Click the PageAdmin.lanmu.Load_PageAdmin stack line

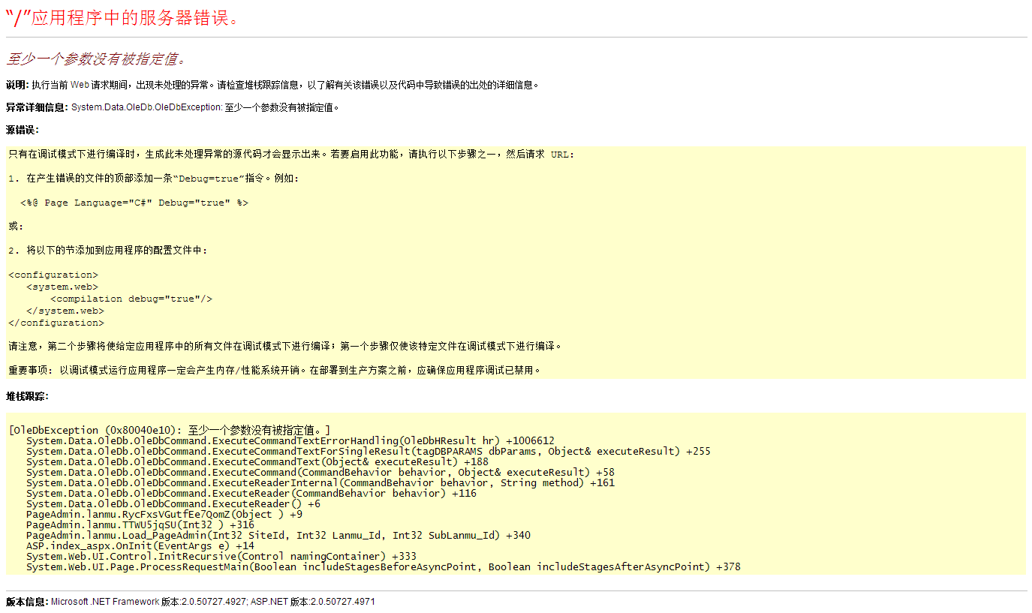point(278,535)
